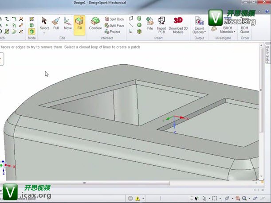Click the vertical scrollbar up arrow
The width and height of the screenshot is (271, 203).
pyautogui.click(x=261, y=45)
